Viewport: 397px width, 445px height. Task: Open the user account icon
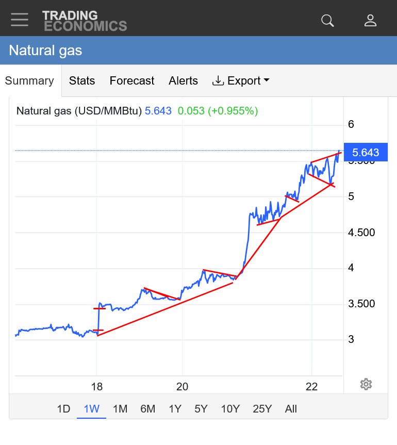coord(370,21)
